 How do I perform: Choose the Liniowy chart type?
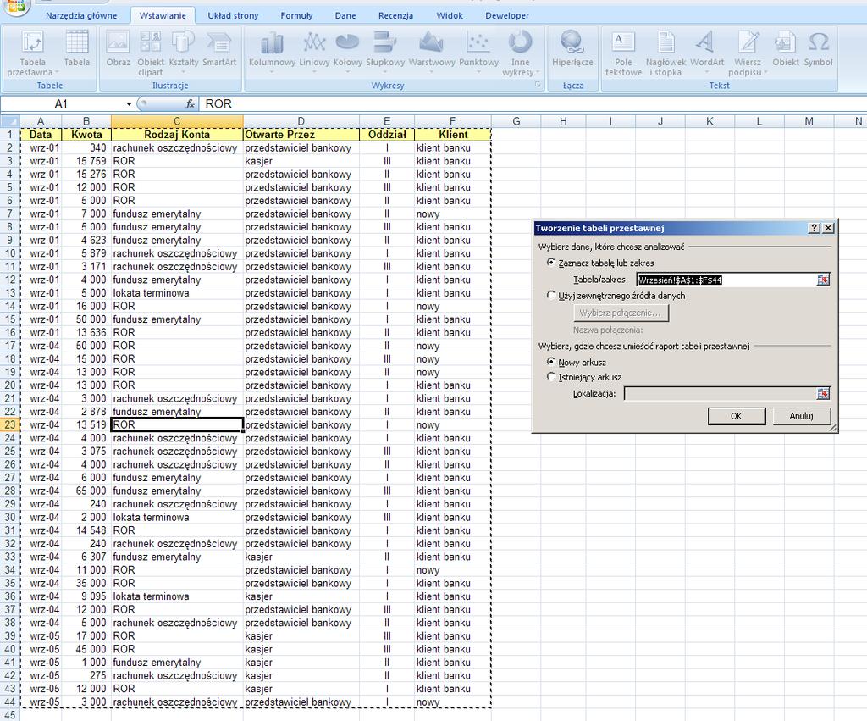(x=314, y=53)
